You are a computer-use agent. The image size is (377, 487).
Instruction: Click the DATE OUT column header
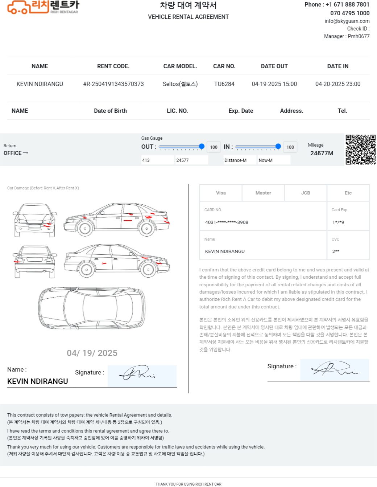tap(274, 66)
